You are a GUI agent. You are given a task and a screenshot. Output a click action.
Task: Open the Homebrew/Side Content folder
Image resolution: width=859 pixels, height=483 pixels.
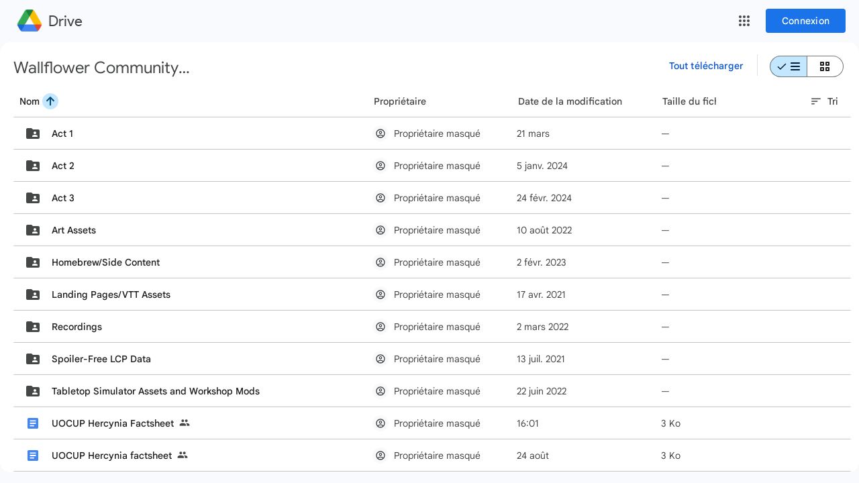(x=105, y=262)
